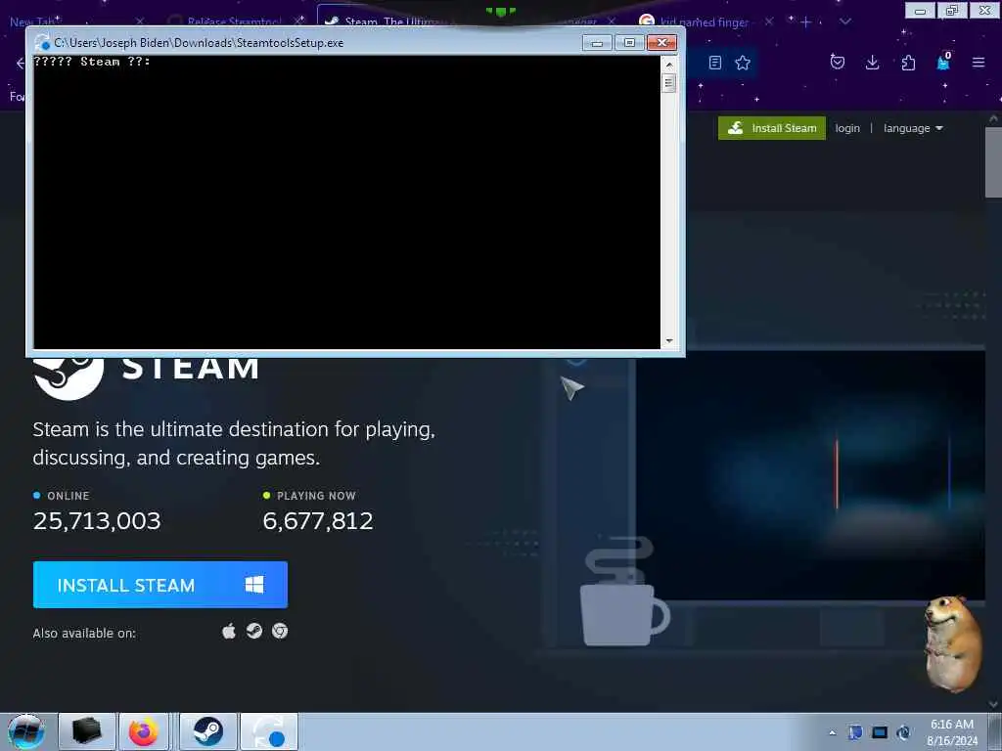Click the online count 25,713,003
The height and width of the screenshot is (751, 1002).
pyautogui.click(x=97, y=521)
